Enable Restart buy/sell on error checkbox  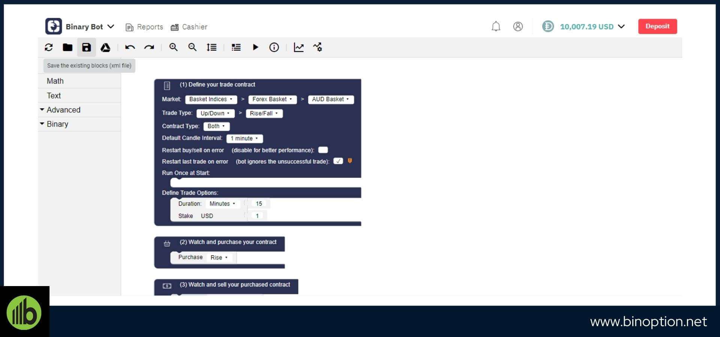[x=323, y=150]
